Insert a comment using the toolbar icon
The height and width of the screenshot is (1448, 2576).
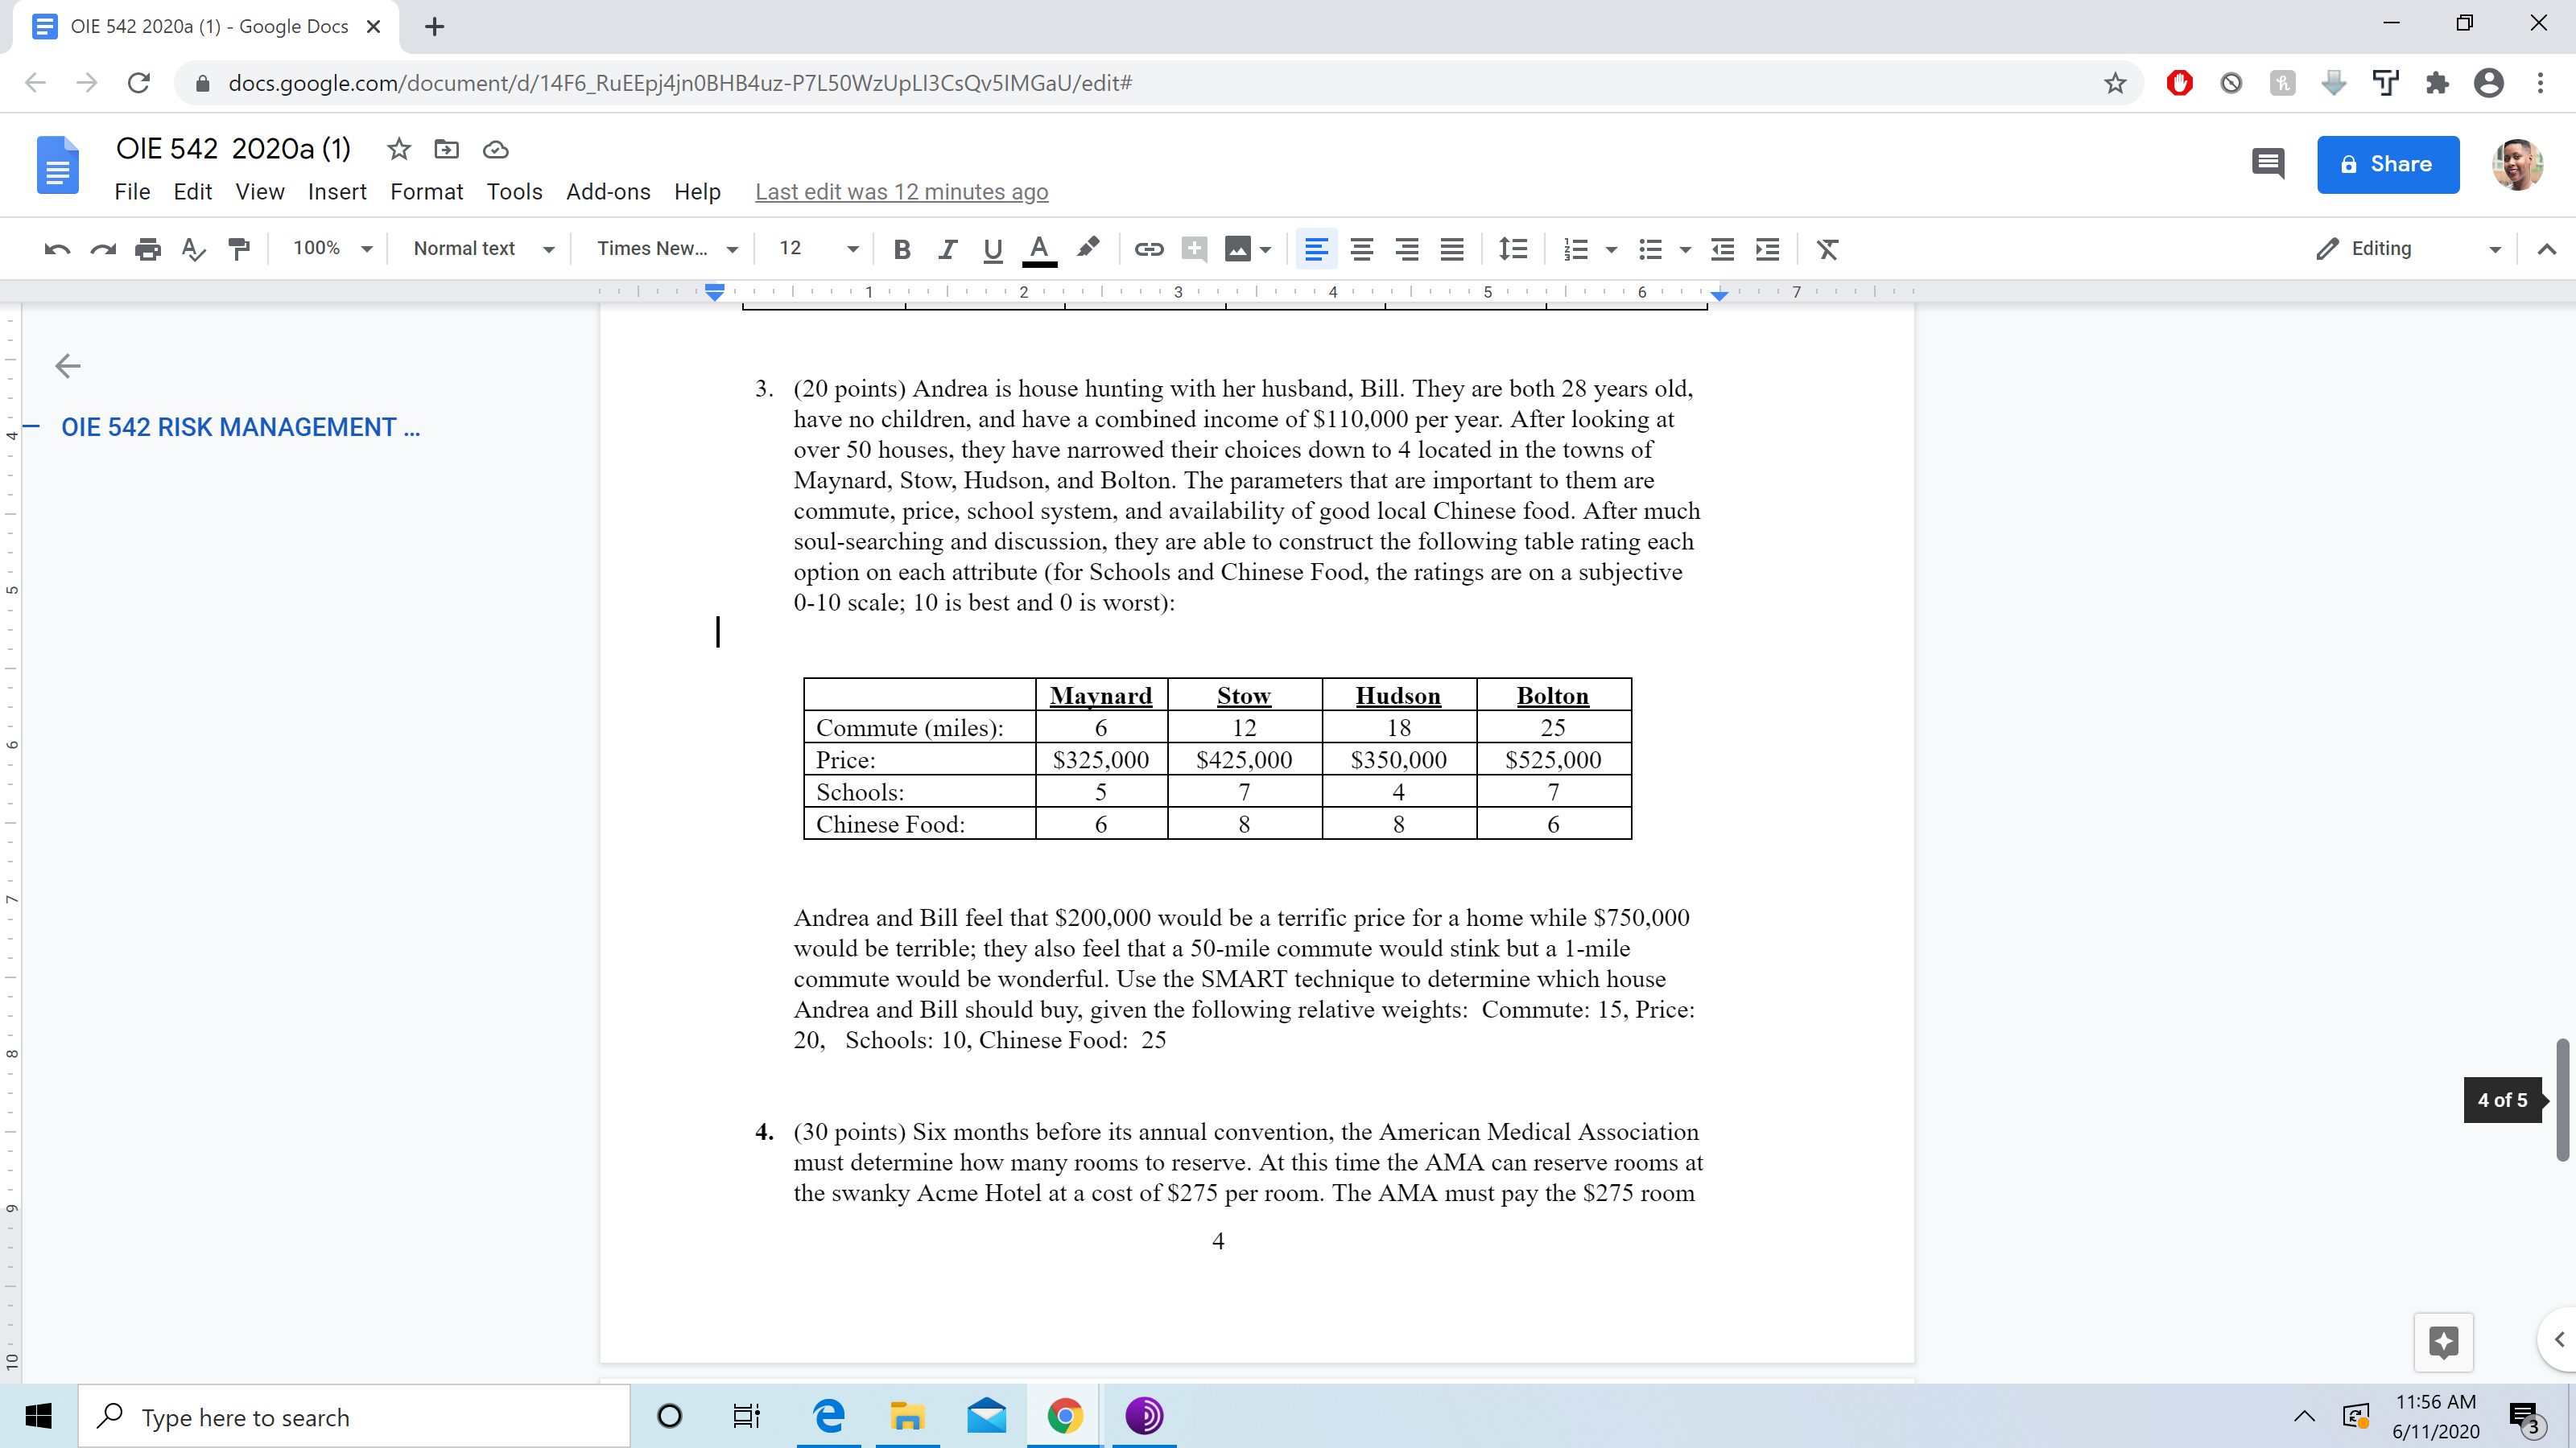(1194, 249)
